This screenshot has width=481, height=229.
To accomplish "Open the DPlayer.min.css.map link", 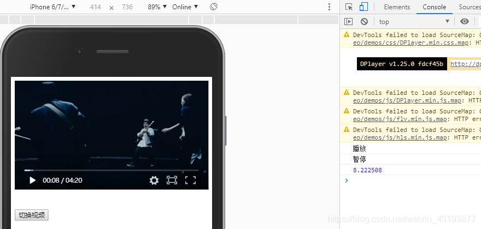I will click(410, 43).
